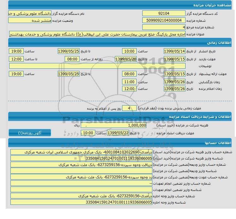Click the document receipt deadline time 10:00
The height and width of the screenshot is (219, 236).
[88, 133]
